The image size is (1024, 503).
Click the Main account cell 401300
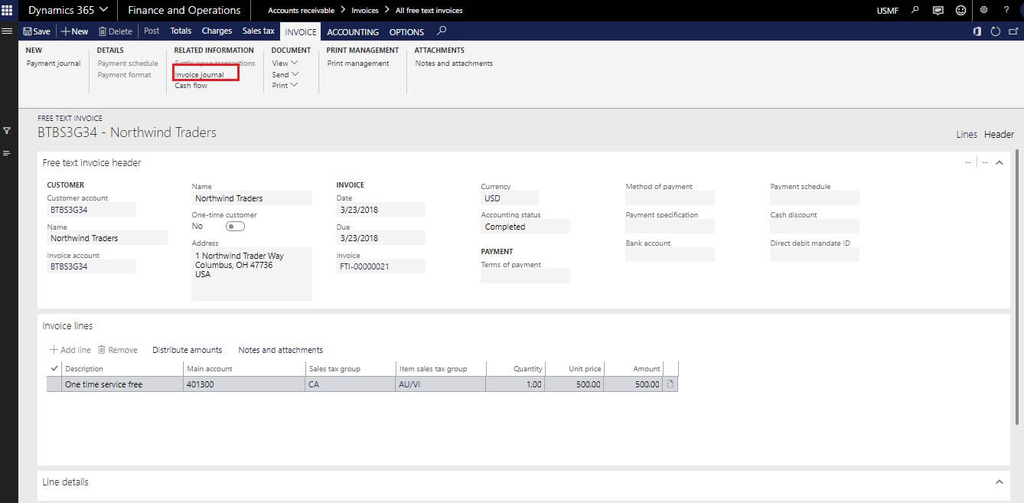[x=244, y=384]
